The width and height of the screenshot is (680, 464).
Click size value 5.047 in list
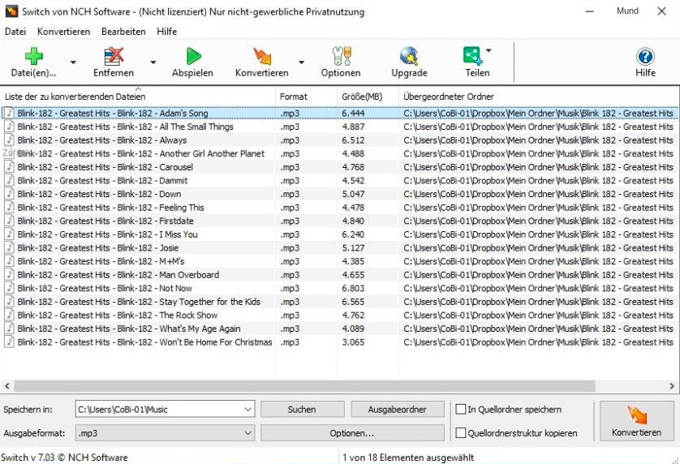click(x=353, y=194)
